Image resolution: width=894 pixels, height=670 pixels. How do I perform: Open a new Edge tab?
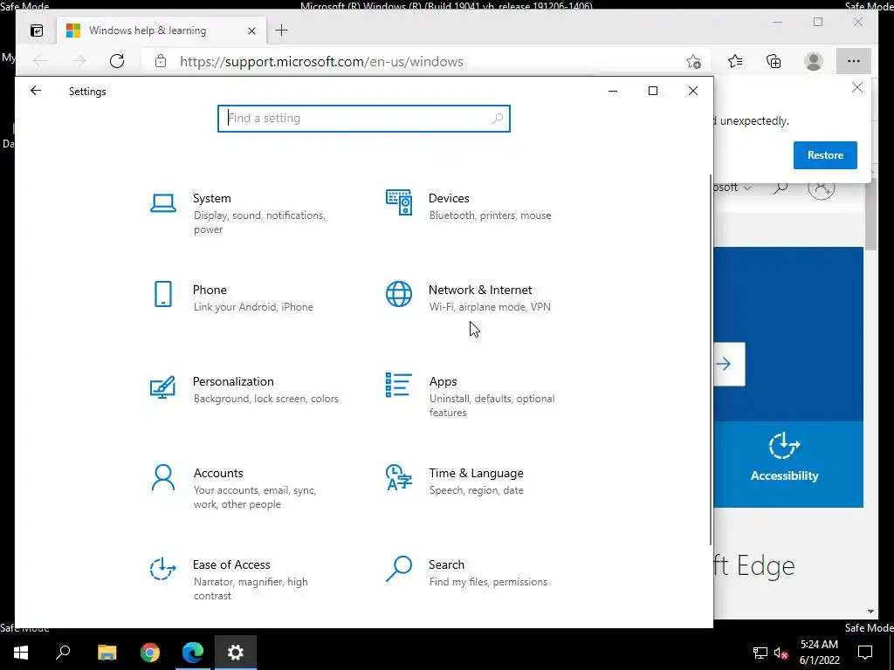(282, 31)
